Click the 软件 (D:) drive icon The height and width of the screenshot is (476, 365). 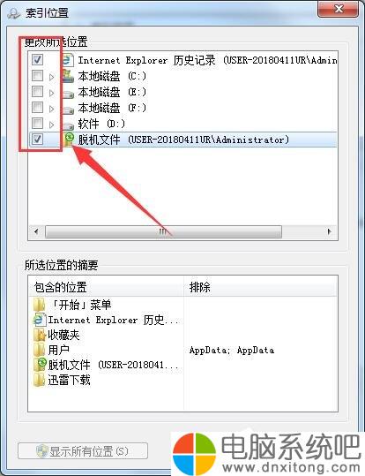[x=68, y=125]
